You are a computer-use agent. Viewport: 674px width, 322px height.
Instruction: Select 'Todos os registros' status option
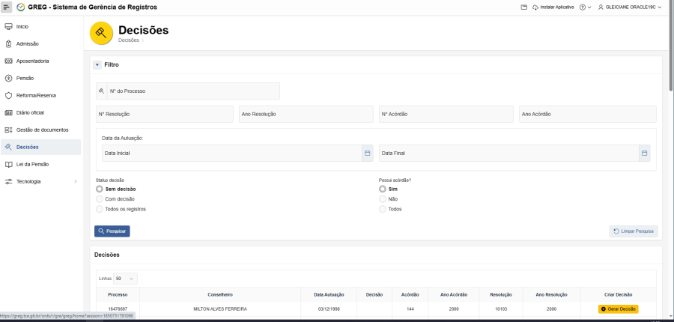(100, 209)
